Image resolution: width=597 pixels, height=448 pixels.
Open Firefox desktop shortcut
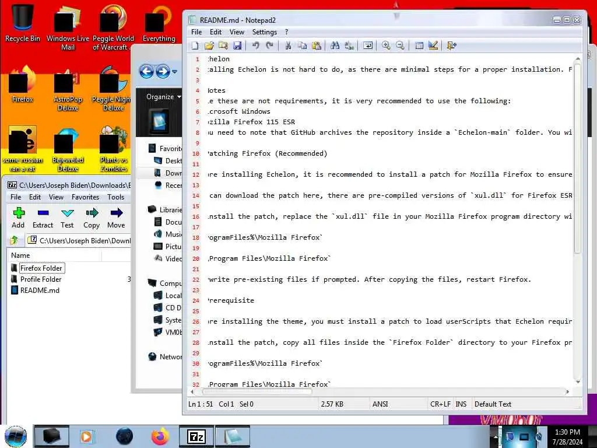pos(23,85)
